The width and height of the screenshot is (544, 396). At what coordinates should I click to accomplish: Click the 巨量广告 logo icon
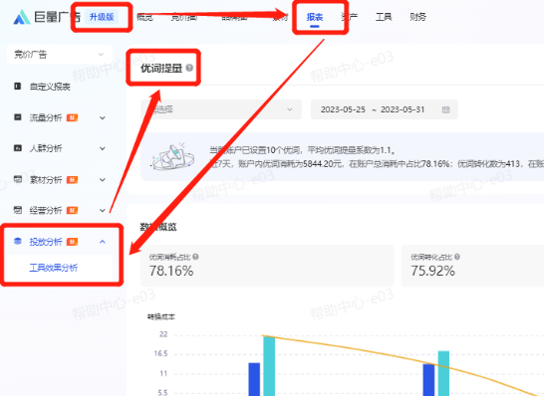[x=22, y=17]
